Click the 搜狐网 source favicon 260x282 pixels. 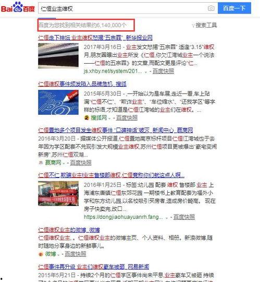86,118
